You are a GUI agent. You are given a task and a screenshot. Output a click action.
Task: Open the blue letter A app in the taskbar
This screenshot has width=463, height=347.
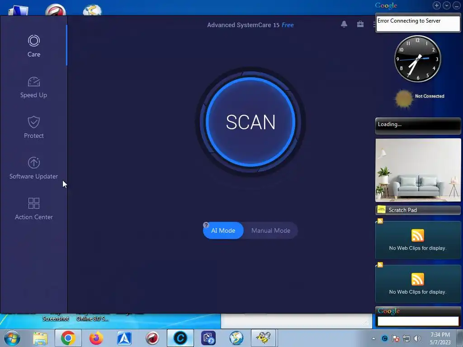(x=124, y=338)
